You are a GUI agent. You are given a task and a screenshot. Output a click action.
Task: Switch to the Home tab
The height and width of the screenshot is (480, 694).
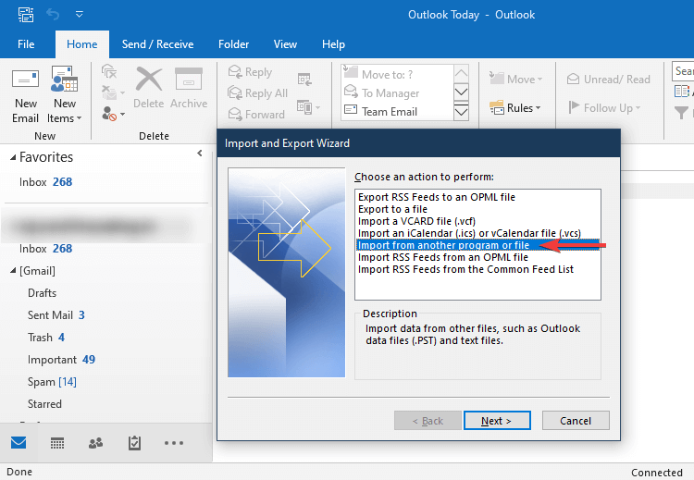tap(81, 44)
